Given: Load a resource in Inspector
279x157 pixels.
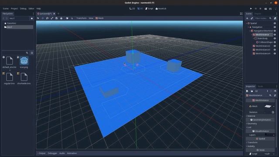Looking at the screenshot, I should [252, 91].
